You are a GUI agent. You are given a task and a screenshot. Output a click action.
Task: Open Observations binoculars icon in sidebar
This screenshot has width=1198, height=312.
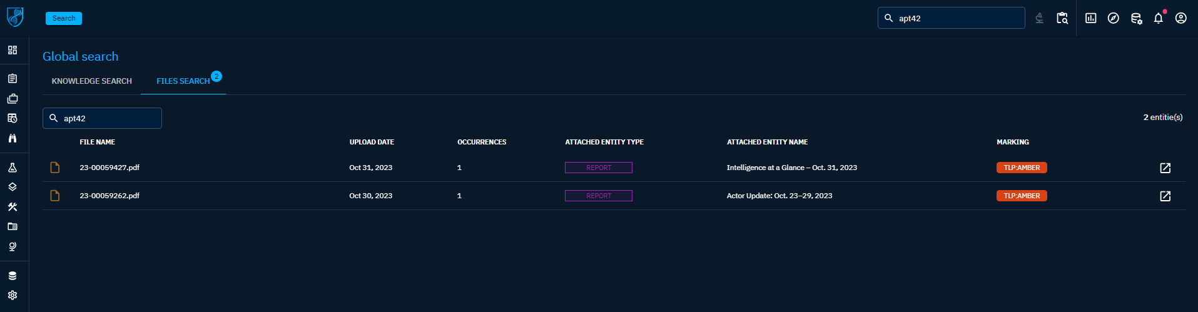coord(13,138)
